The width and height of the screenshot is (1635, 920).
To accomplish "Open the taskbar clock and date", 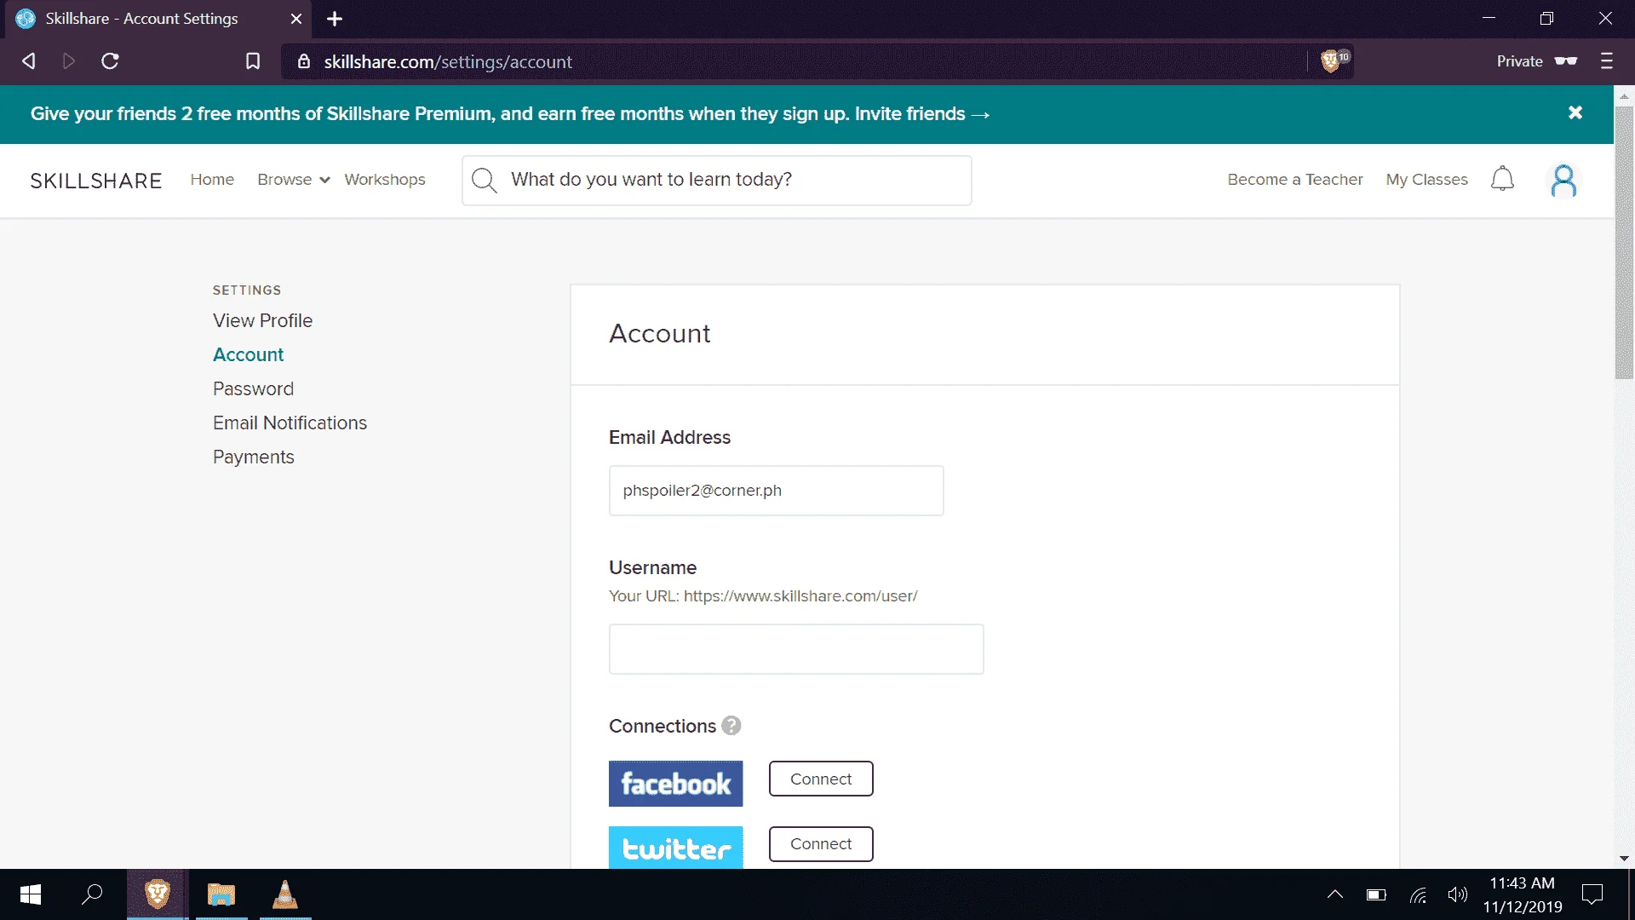I will coord(1523,894).
